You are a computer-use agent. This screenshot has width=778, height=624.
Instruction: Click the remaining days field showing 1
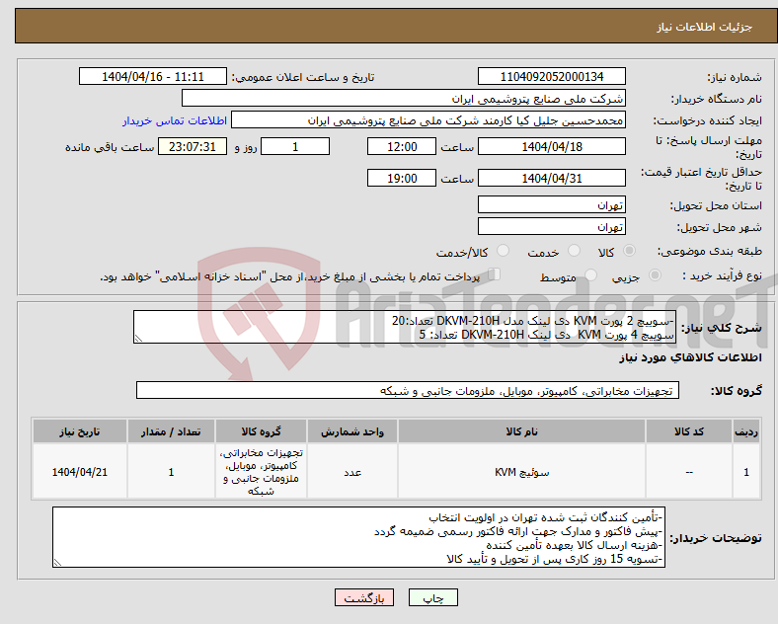(295, 146)
